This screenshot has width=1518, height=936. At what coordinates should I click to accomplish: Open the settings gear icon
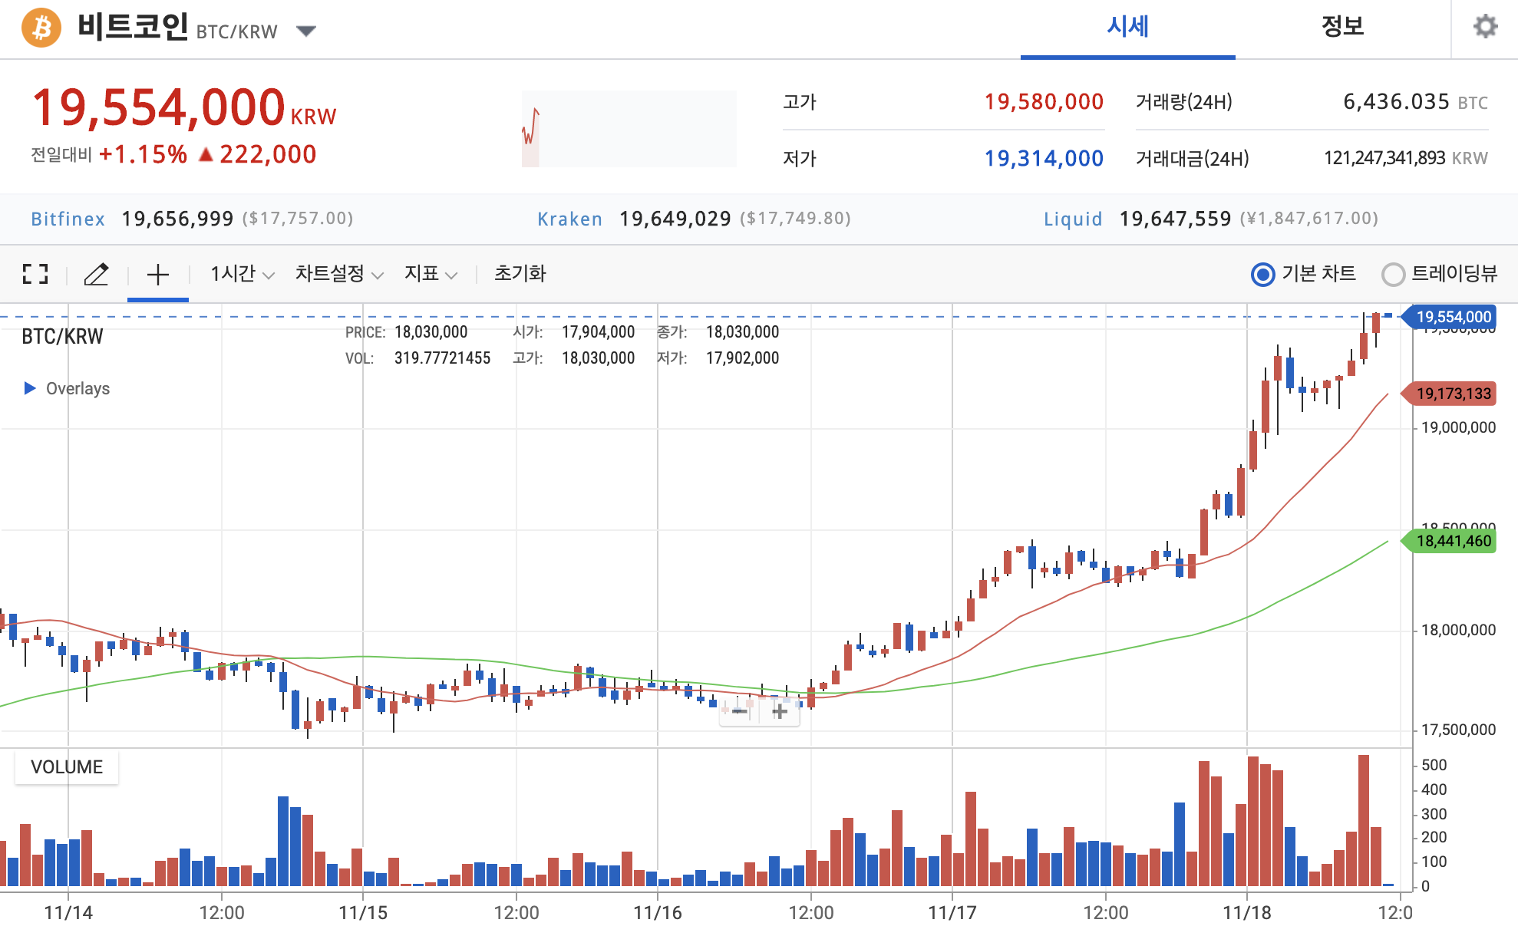pos(1485,27)
